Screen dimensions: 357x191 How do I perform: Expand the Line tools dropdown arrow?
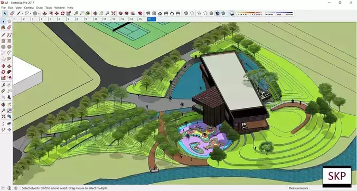[22, 14]
